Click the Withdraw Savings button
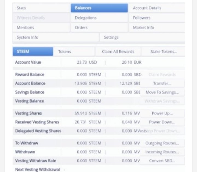Viewport: 197px width, 172px height. 162,101
